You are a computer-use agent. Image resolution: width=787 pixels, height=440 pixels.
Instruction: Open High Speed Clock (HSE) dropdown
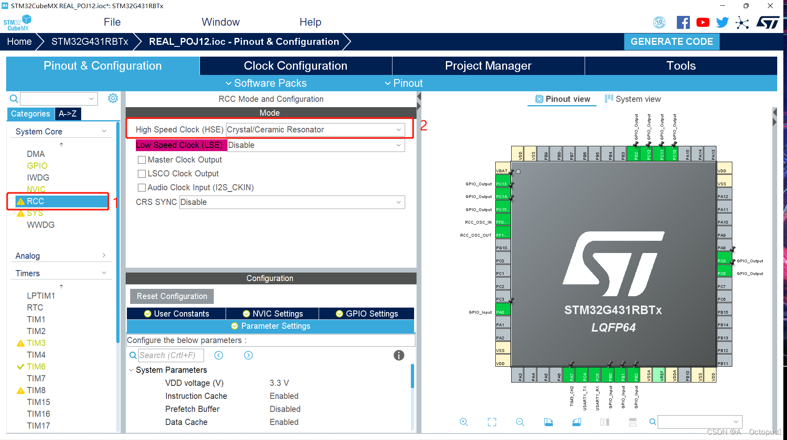tap(315, 130)
